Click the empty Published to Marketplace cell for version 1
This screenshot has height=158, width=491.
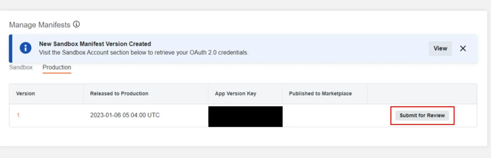pos(325,116)
